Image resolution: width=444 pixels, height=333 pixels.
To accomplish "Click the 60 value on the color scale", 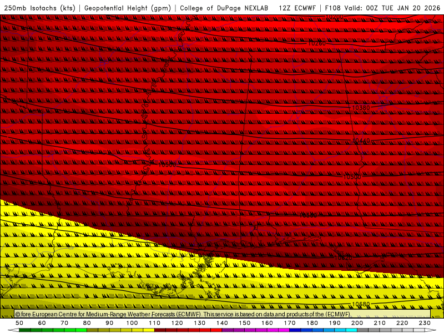I will tap(42, 323).
